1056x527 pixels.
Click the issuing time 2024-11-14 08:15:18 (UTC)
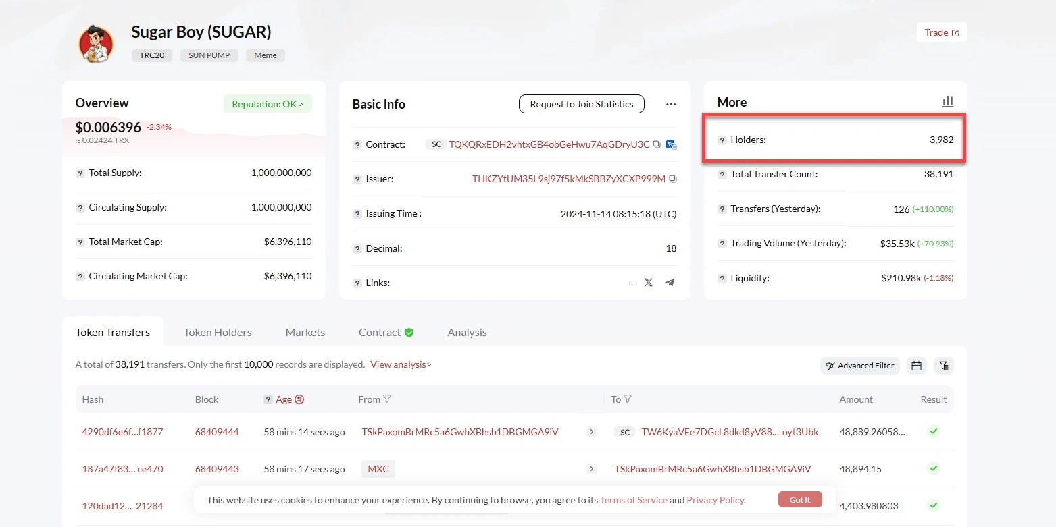pos(618,214)
